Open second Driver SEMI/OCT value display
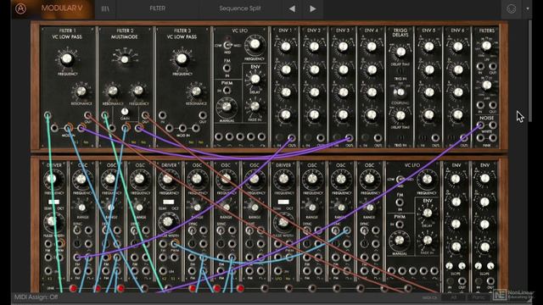Screen dimensions: 543x305 coord(168,202)
